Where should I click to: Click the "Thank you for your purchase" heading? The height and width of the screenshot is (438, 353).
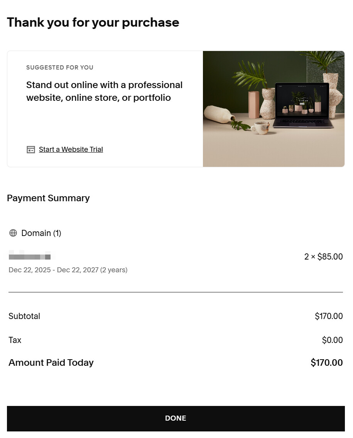(x=93, y=22)
